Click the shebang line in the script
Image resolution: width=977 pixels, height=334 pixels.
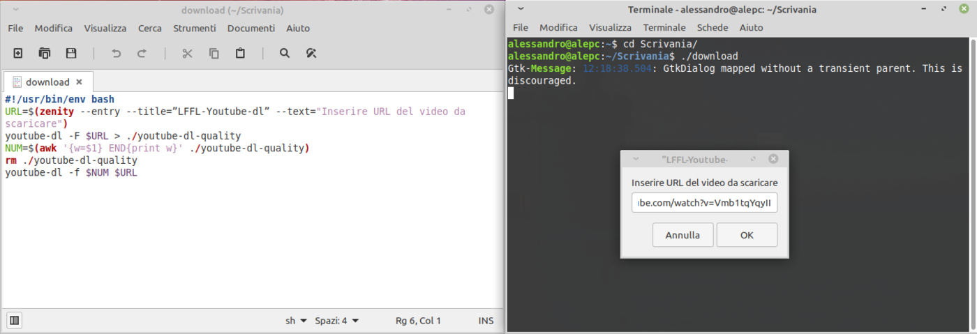click(59, 99)
